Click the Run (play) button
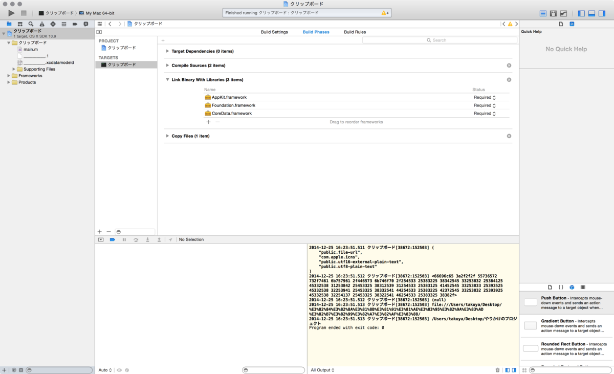Screen dimensions: 614x374 [11, 13]
